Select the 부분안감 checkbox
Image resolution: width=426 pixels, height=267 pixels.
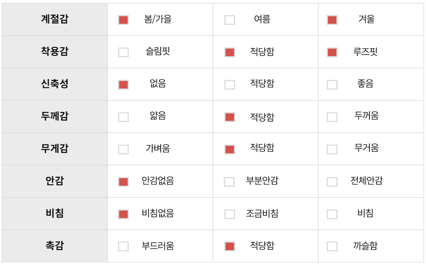229,182
